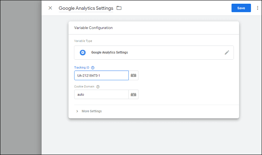This screenshot has height=155, width=262.
Task: Close the Google Analytics Settings panel
Action: click(x=50, y=8)
